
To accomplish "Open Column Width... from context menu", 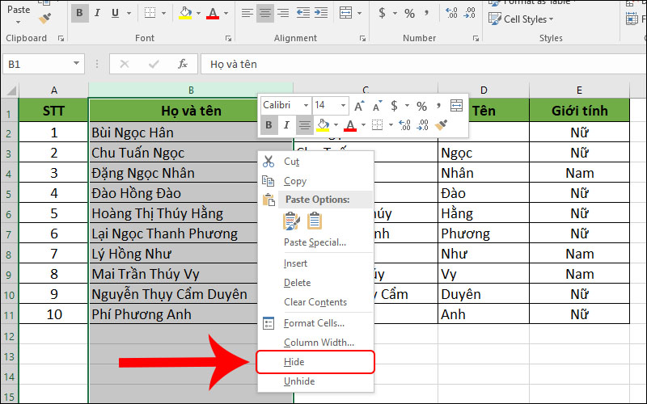I will 315,343.
